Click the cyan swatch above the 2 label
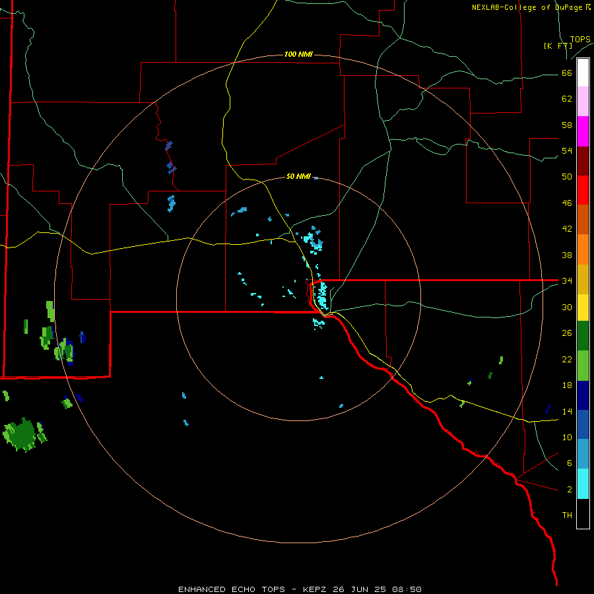This screenshot has width=594, height=594. pos(583,484)
